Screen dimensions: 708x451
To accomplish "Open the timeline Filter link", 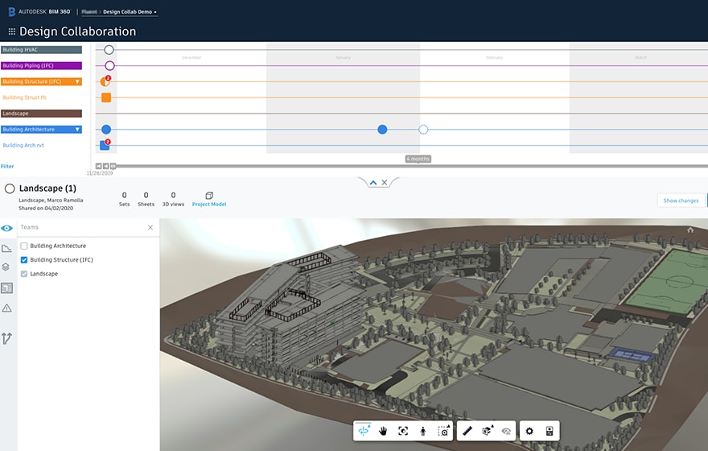I will tap(7, 166).
